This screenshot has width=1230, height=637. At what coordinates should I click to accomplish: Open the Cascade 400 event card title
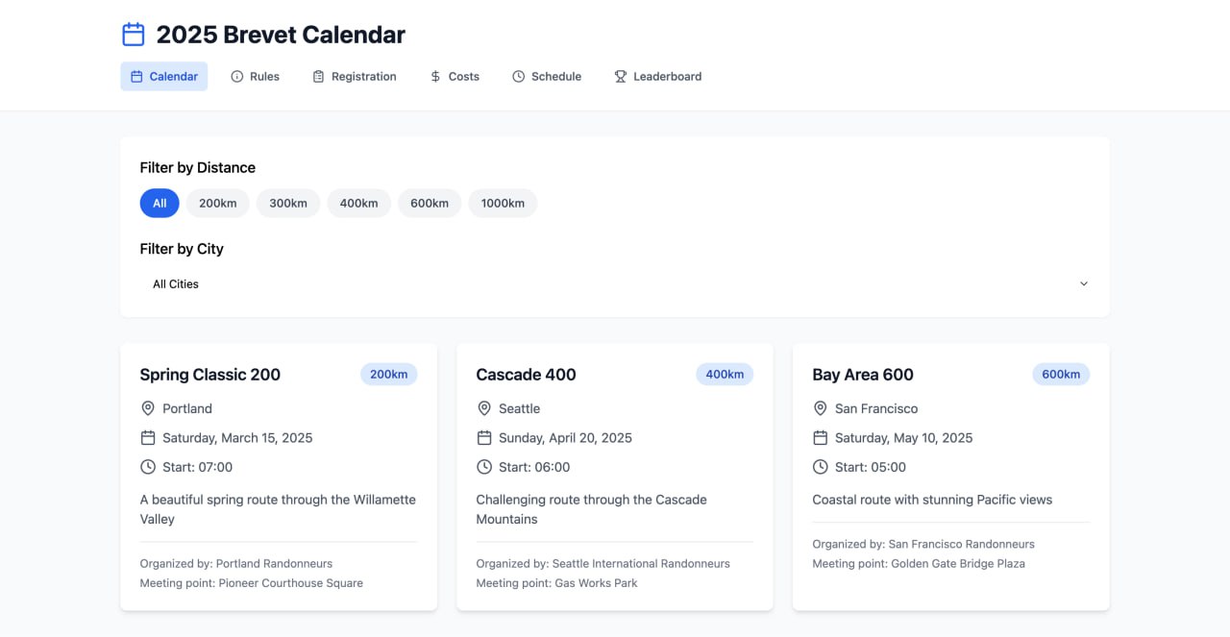pyautogui.click(x=527, y=375)
